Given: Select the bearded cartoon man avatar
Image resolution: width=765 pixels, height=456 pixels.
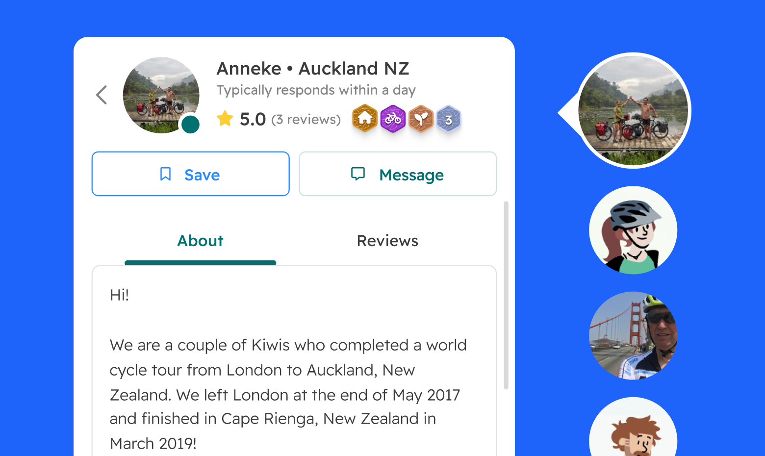Looking at the screenshot, I should click(x=633, y=428).
